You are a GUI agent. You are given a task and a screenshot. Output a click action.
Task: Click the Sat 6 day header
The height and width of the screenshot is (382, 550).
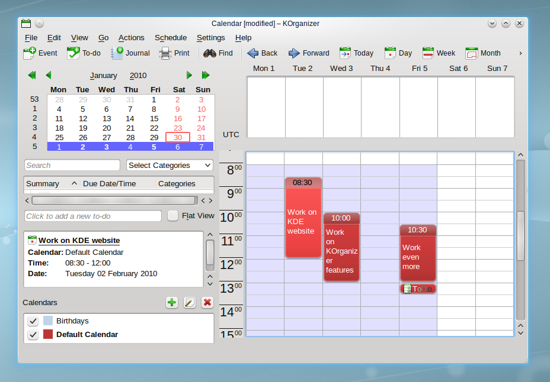click(459, 69)
